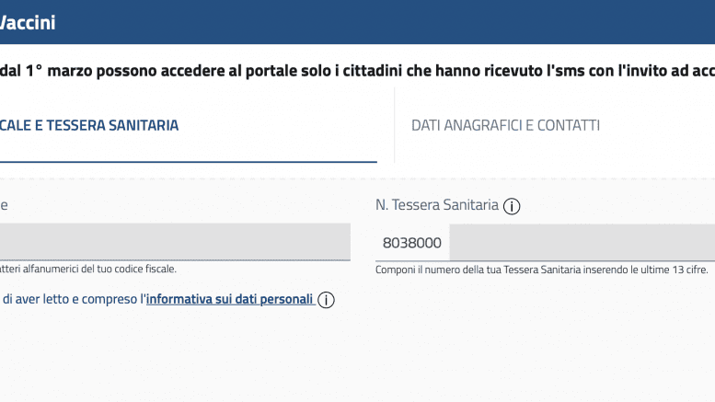Click the codice fiscale alphanumeric hint text

click(x=88, y=269)
